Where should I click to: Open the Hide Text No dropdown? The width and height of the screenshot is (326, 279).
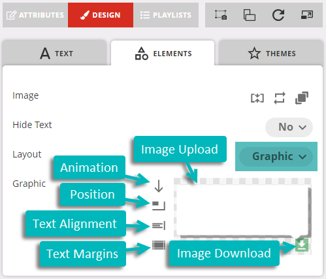coord(289,127)
